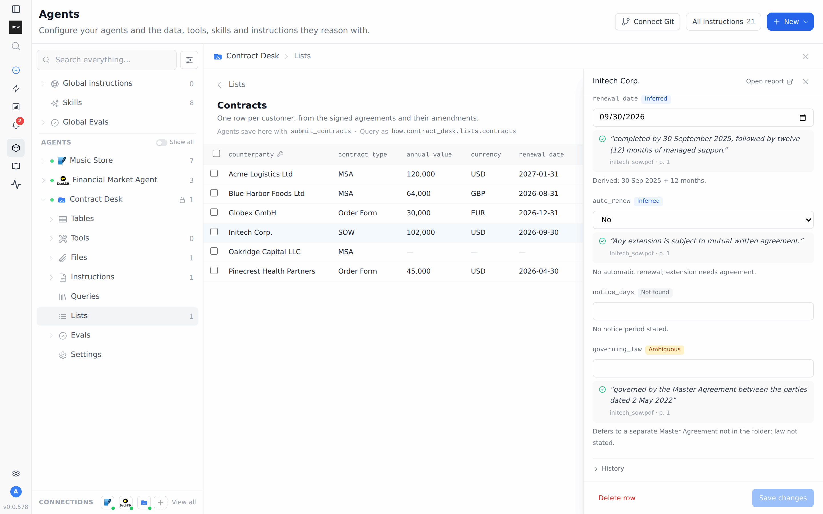Select Tables under Contract Desk
The width and height of the screenshot is (823, 514).
coord(82,218)
